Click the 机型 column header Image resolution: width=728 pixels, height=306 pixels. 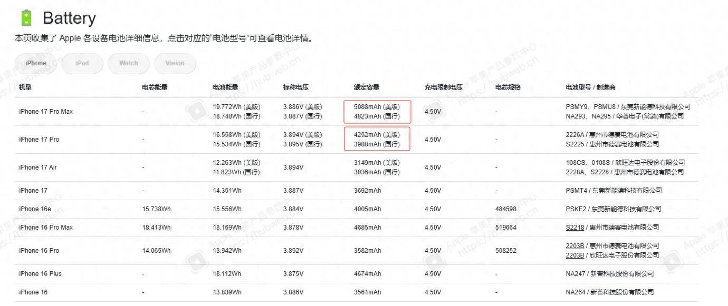coord(25,87)
